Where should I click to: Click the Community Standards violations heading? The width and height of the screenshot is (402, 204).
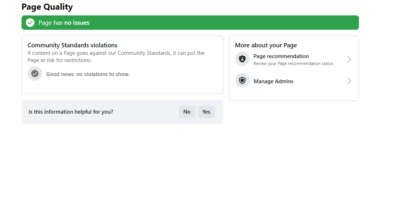click(72, 45)
